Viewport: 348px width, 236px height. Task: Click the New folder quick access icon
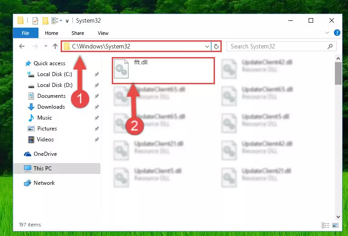45,21
